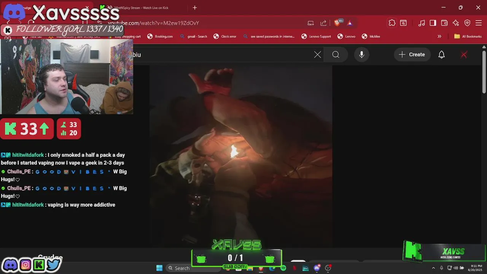Image resolution: width=487 pixels, height=274 pixels.
Task: Click the YouTube search magnifier button
Action: coord(336,54)
